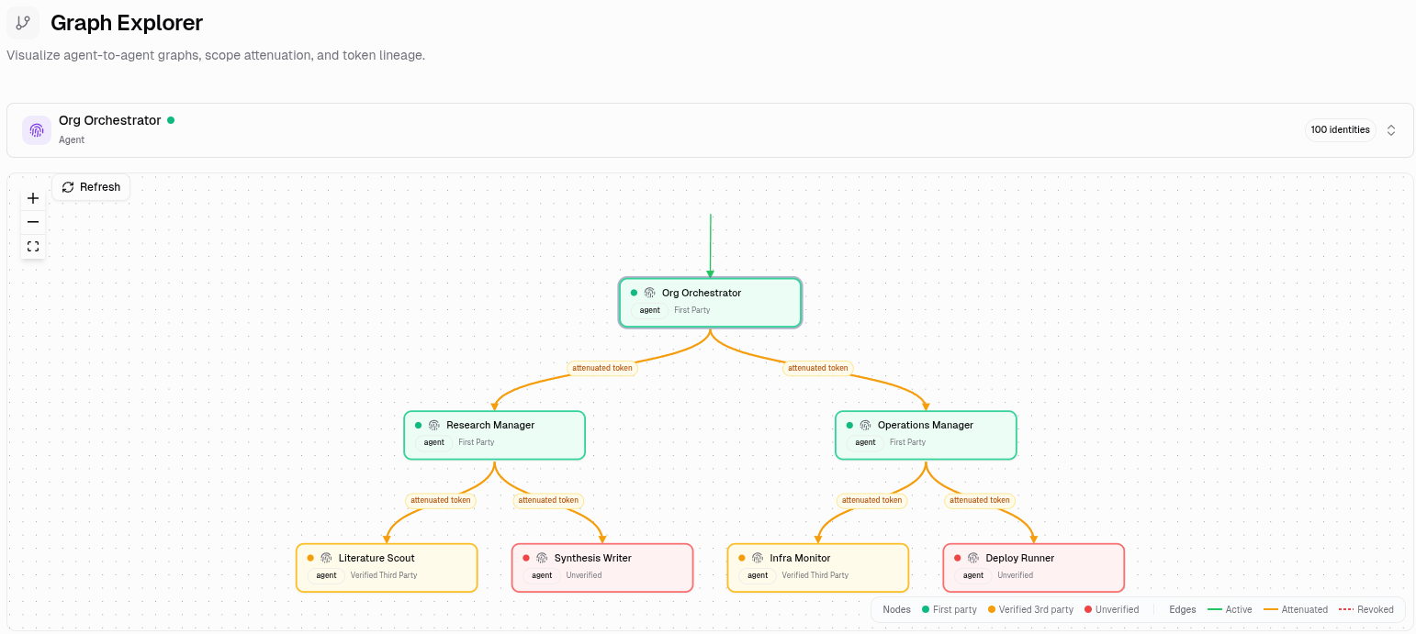Click fingerprint icon on Deploy Runner node
This screenshot has height=634, width=1416.
coord(973,558)
